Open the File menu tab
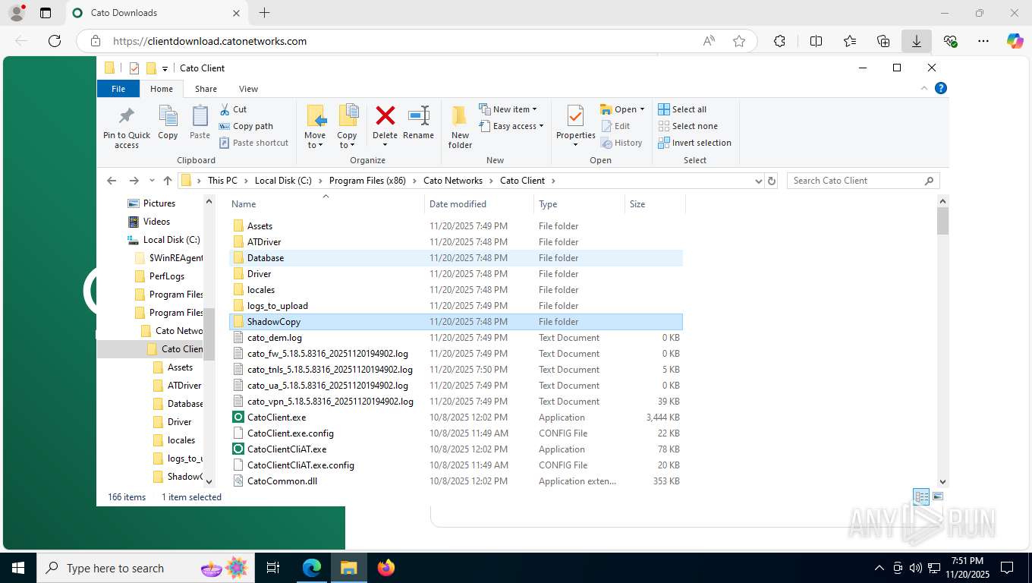The height and width of the screenshot is (583, 1032). (118, 89)
